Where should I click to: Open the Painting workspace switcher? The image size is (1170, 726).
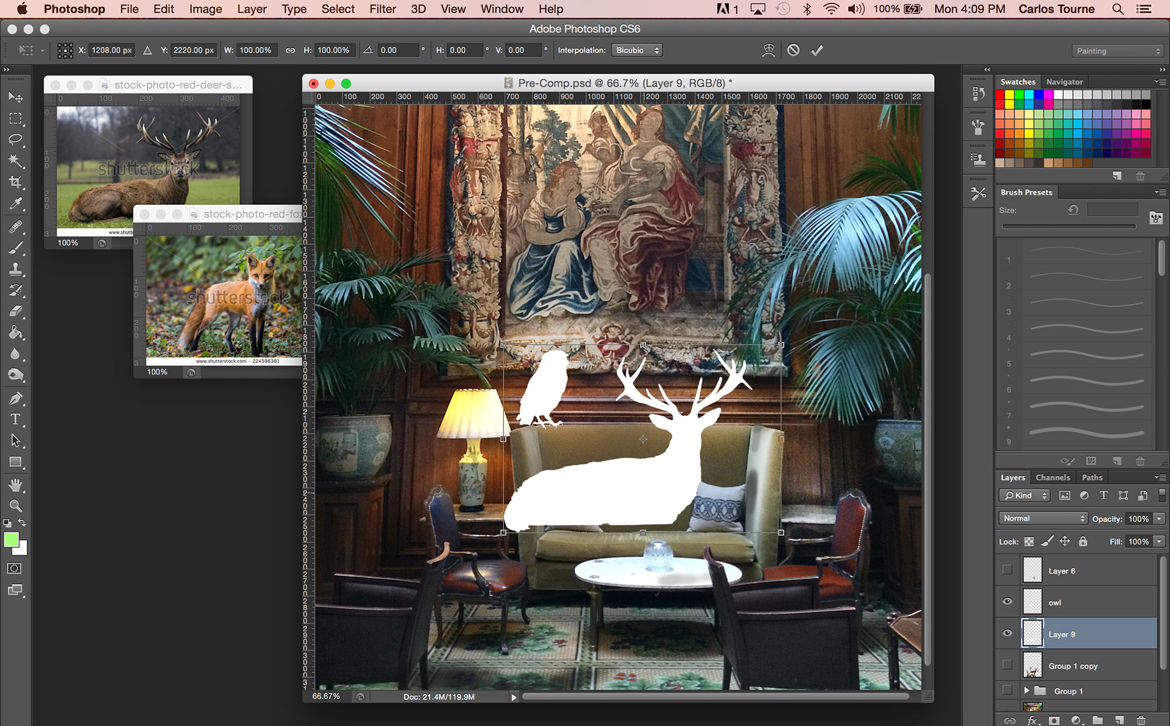(x=1118, y=51)
